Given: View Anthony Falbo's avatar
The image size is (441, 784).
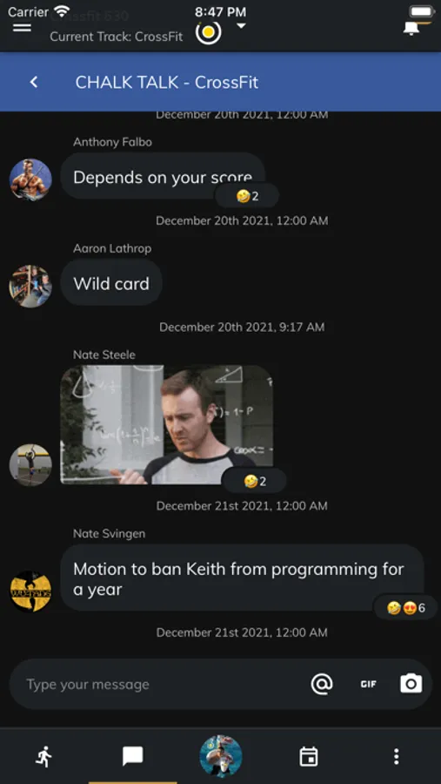Looking at the screenshot, I should click(30, 179).
